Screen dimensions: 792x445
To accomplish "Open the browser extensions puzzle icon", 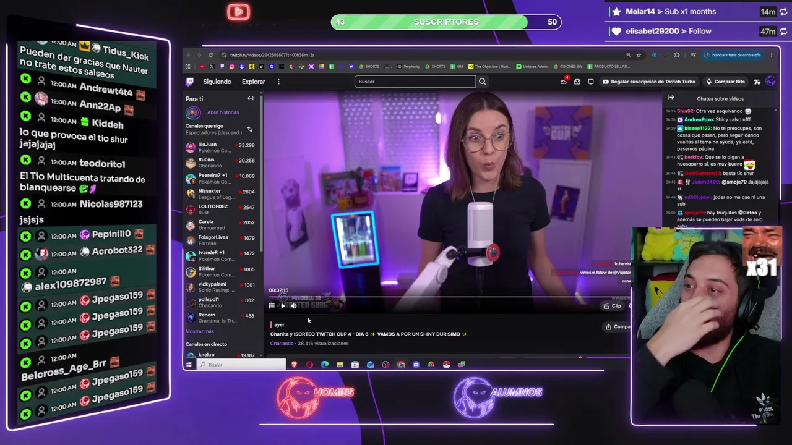I will tap(676, 55).
